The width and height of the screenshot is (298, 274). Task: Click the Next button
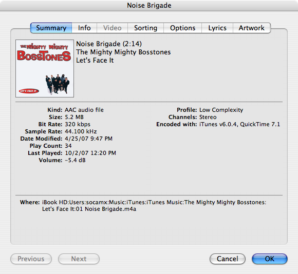(79, 259)
